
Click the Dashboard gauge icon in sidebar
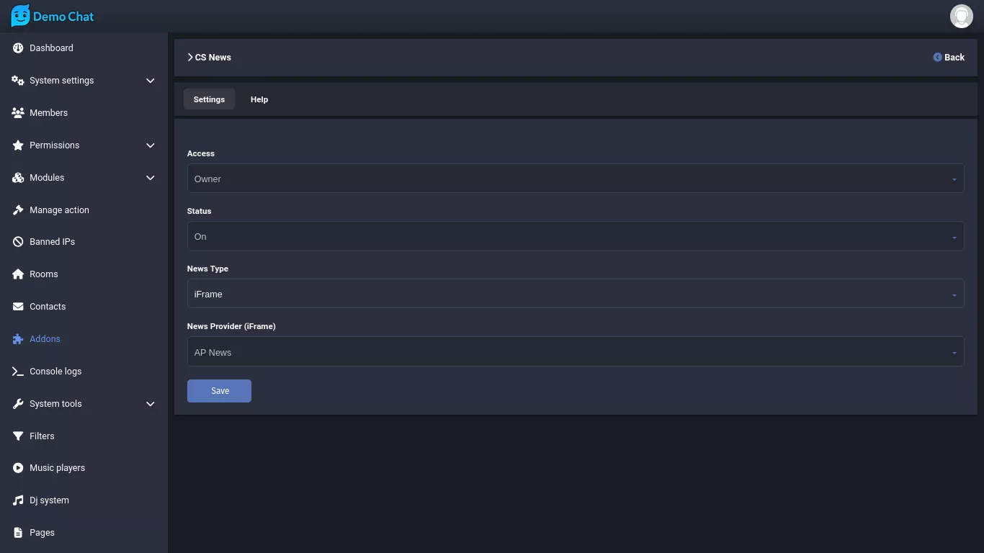coord(18,48)
